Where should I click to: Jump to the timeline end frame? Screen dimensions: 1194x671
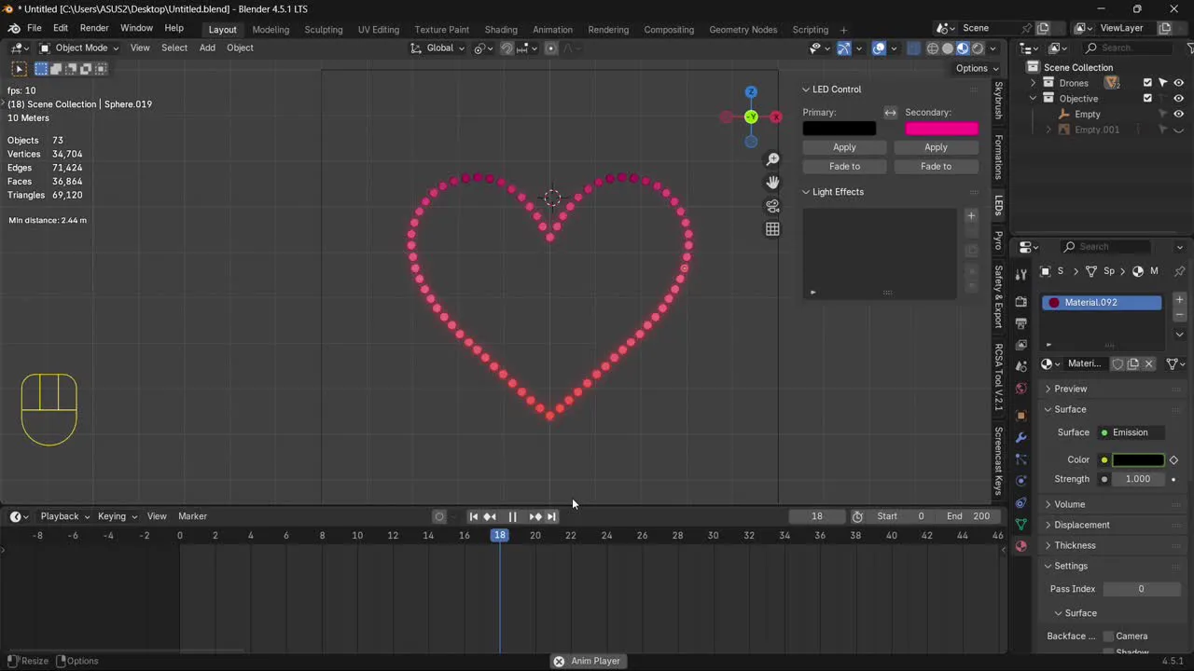point(551,516)
